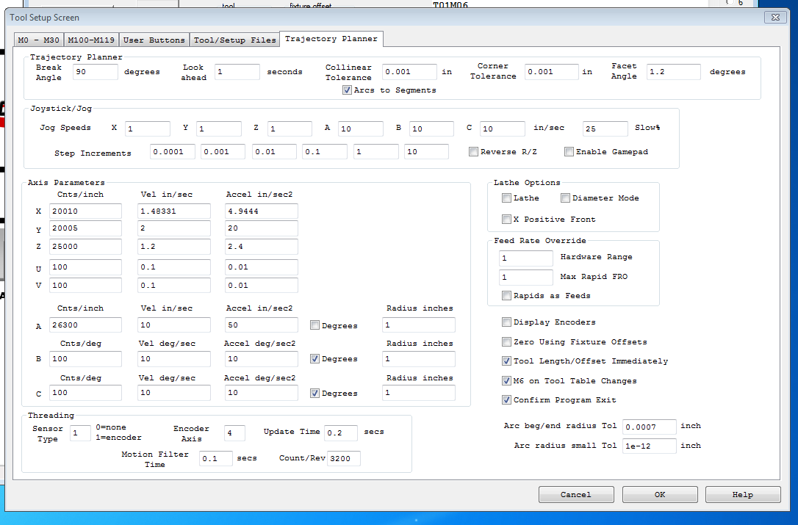Click the Count/Rev field 3200

click(344, 458)
